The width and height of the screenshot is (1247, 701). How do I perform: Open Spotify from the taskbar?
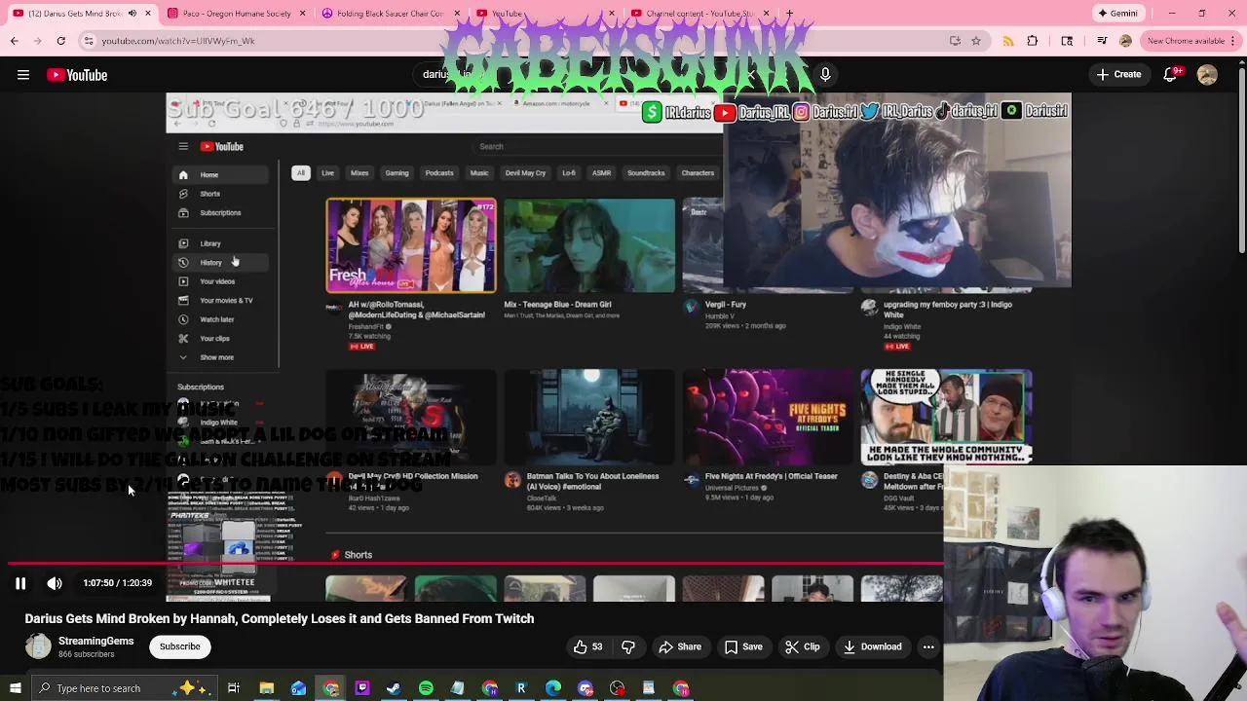click(x=426, y=689)
